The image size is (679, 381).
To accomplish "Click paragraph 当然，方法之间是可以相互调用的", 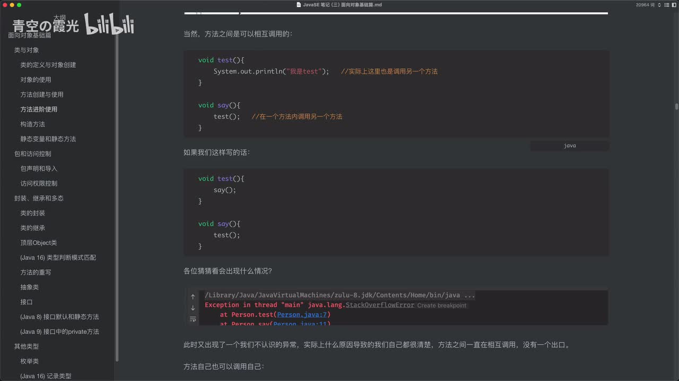I will (x=238, y=33).
